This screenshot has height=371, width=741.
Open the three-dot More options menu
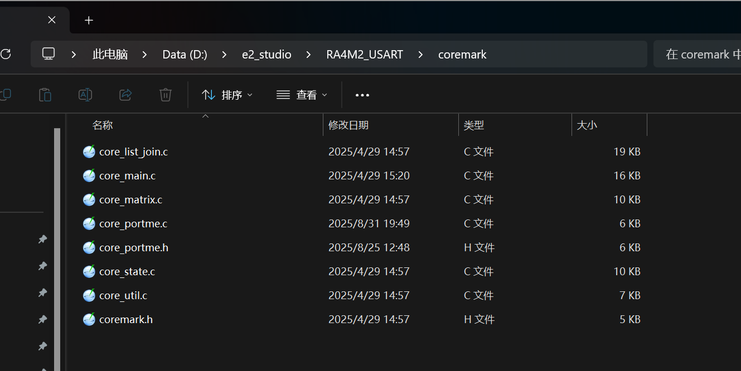coord(362,95)
